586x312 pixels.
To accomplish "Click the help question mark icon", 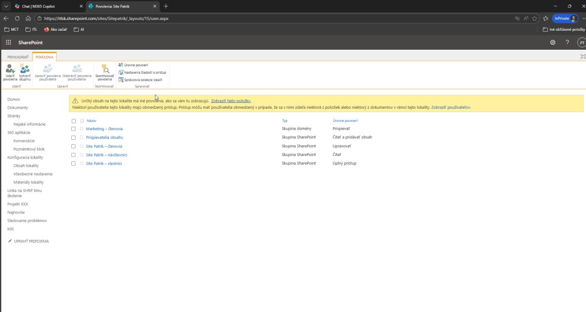I will 567,42.
